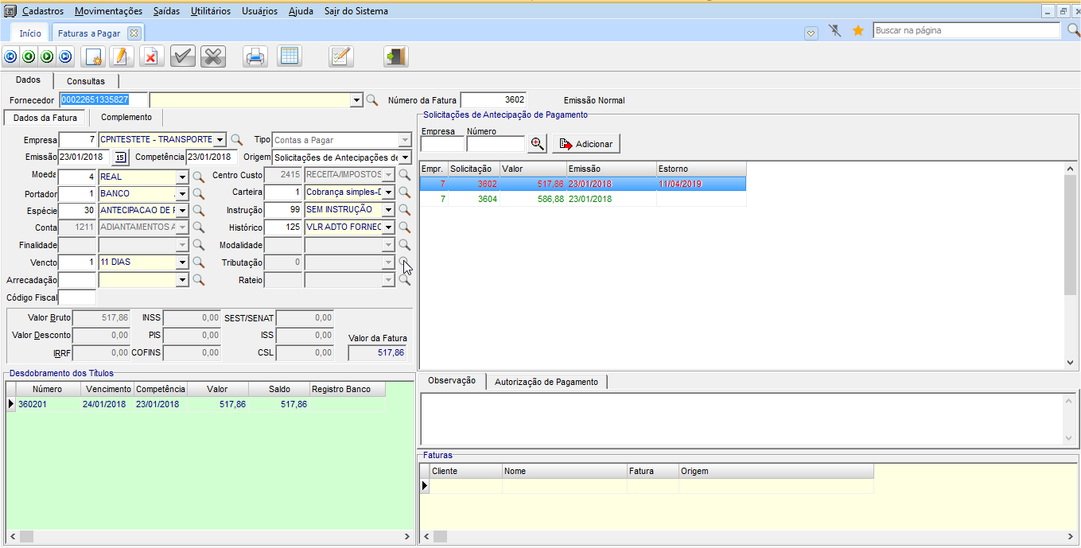Click the new record toolbar icon
The width and height of the screenshot is (1081, 548).
point(93,56)
